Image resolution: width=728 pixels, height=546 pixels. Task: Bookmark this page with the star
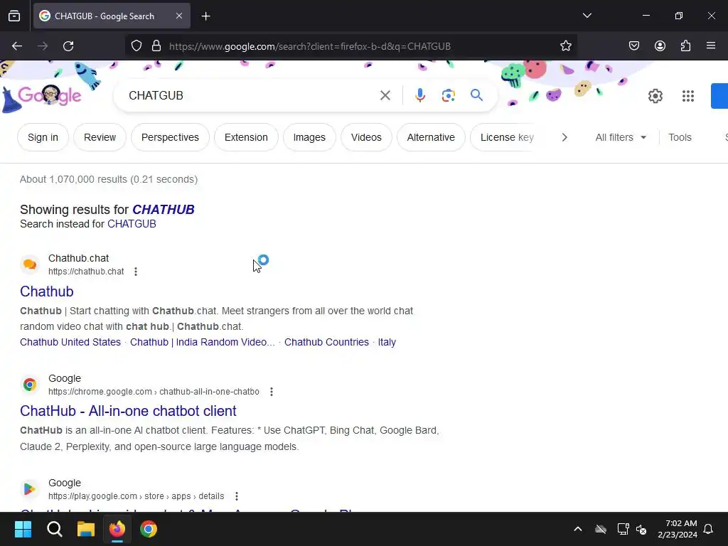point(565,45)
